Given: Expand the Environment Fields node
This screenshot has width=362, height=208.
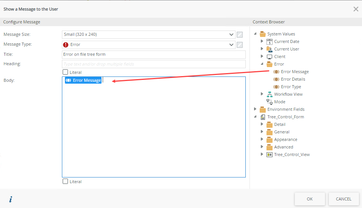Looking at the screenshot, I should tap(255, 109).
